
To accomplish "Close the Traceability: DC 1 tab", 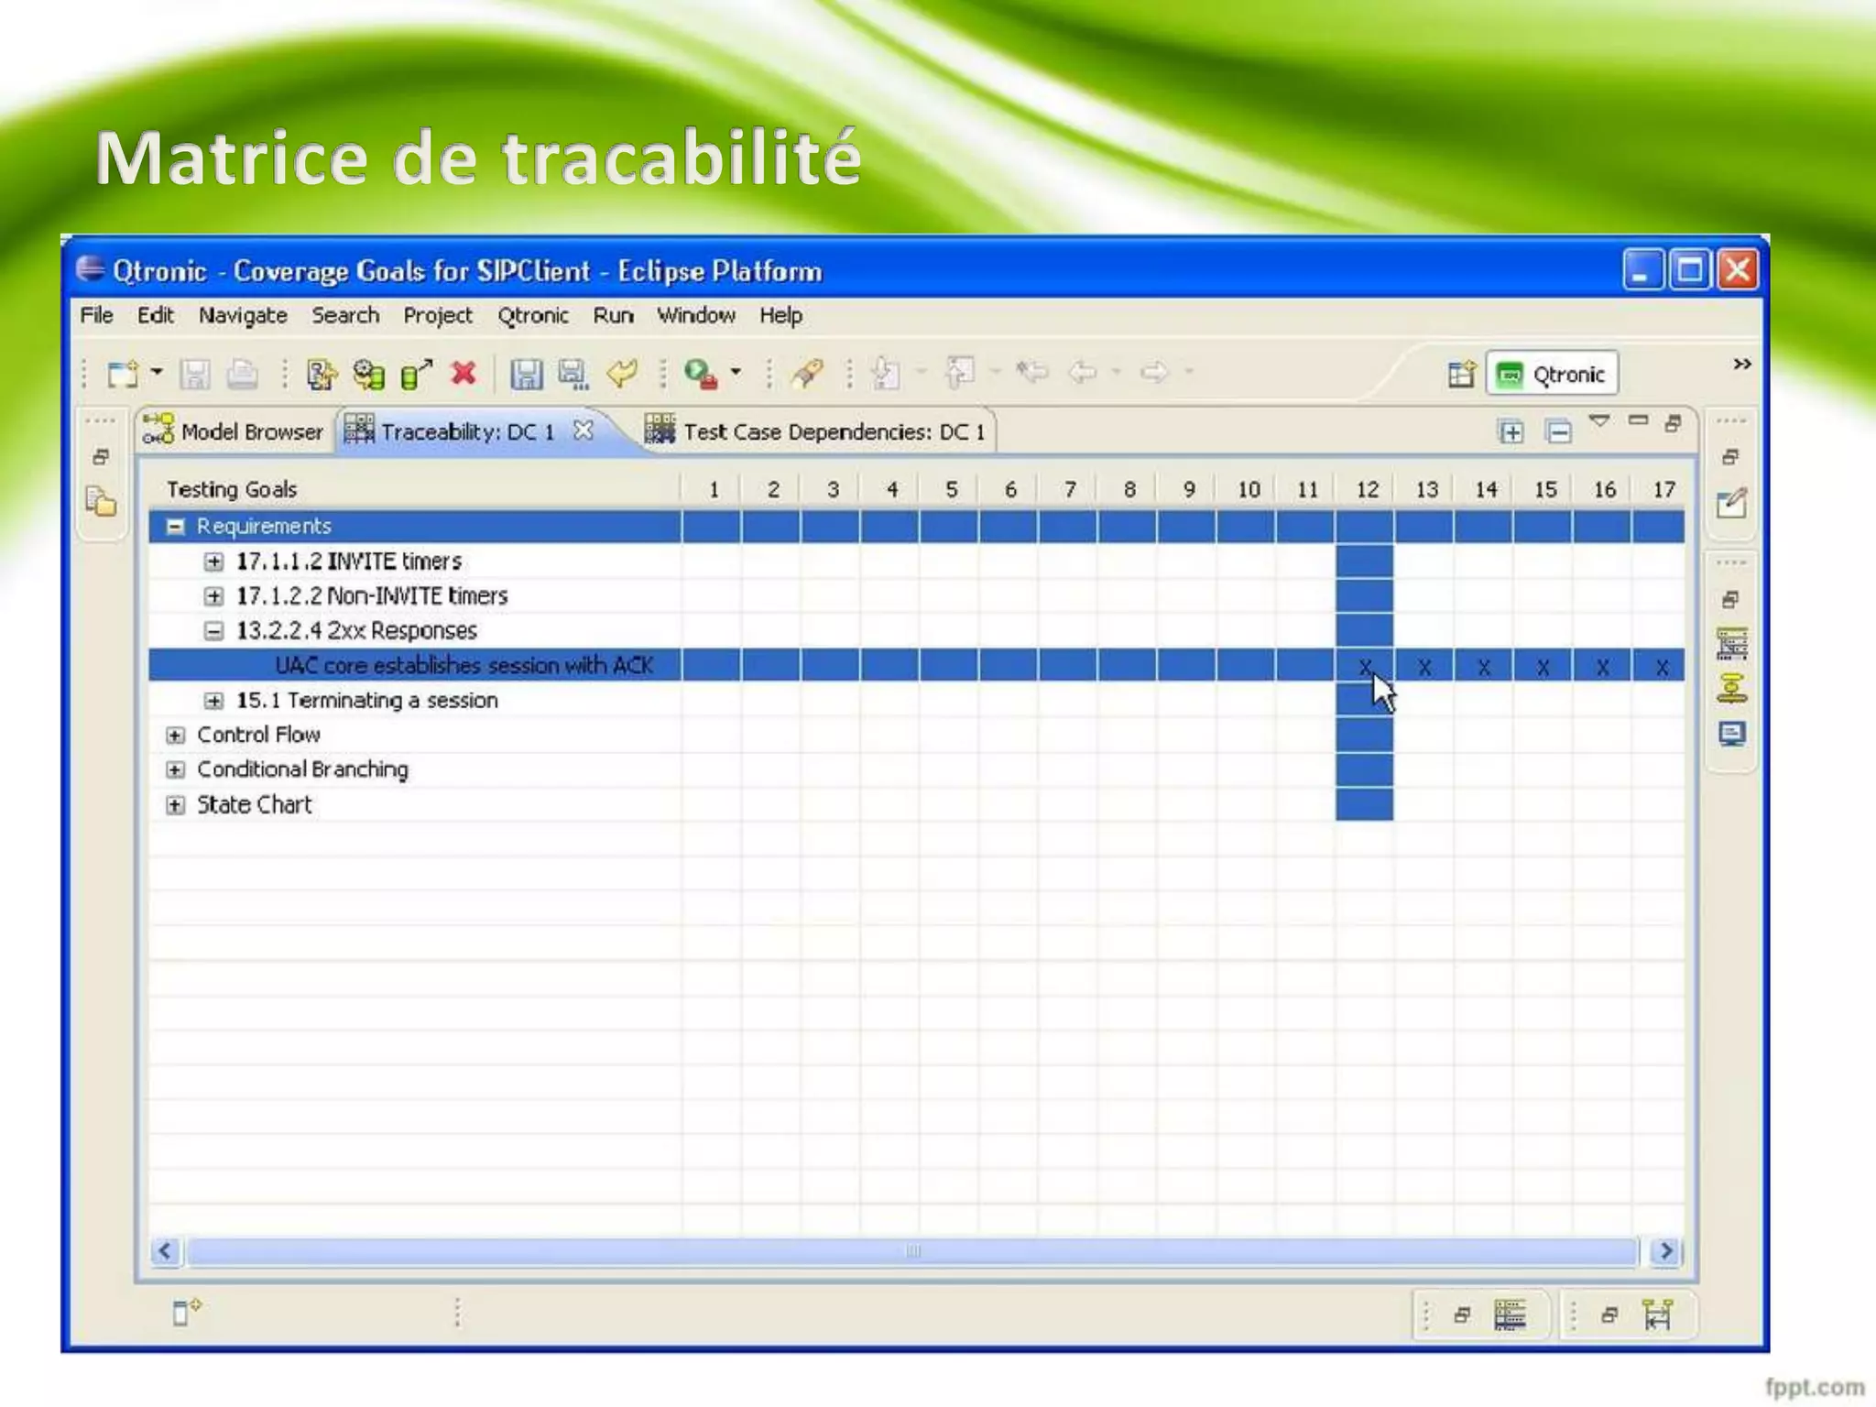I will (x=584, y=430).
